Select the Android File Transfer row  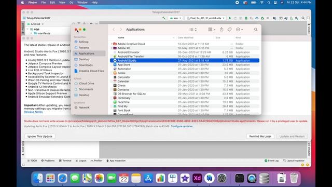pos(185,57)
